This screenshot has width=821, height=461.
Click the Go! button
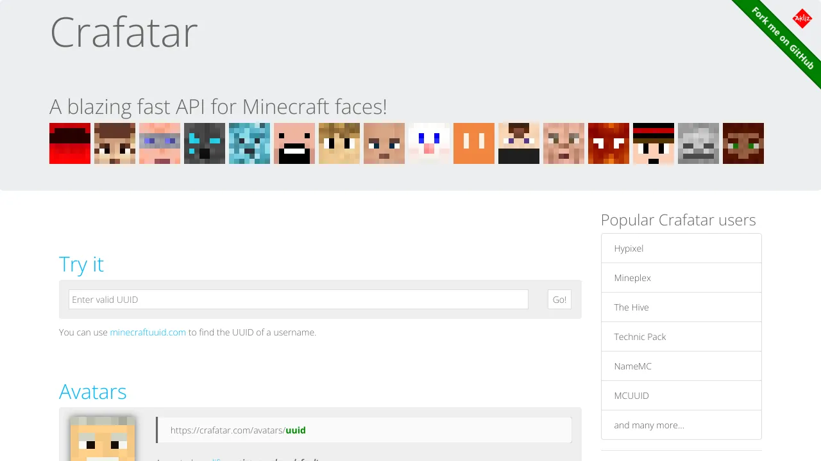(559, 299)
